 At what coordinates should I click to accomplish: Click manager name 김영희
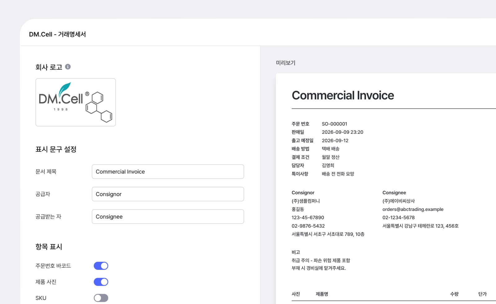point(328,166)
